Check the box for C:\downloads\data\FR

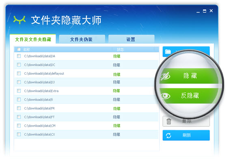pyautogui.click(x=19, y=108)
